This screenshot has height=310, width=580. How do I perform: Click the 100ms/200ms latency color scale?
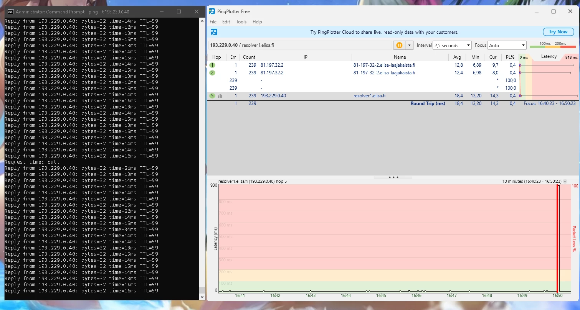[x=553, y=45]
